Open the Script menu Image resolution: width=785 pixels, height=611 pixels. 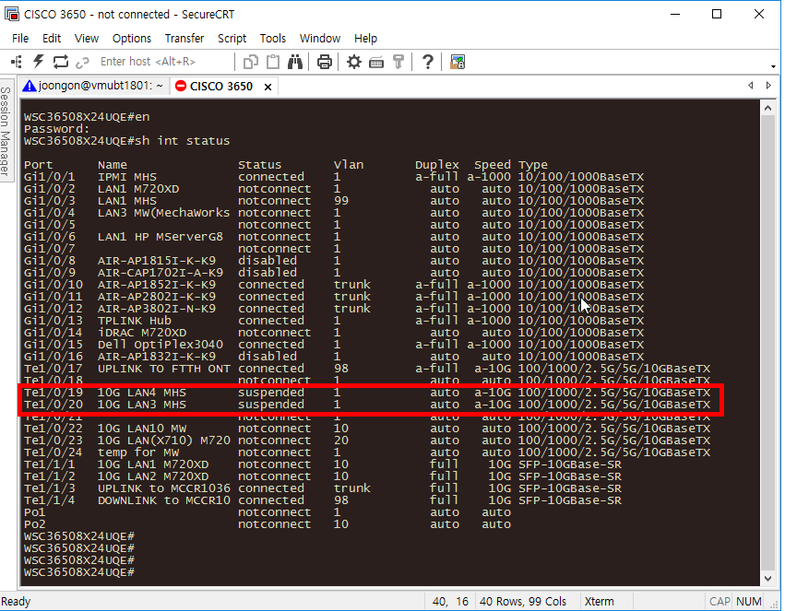[232, 39]
